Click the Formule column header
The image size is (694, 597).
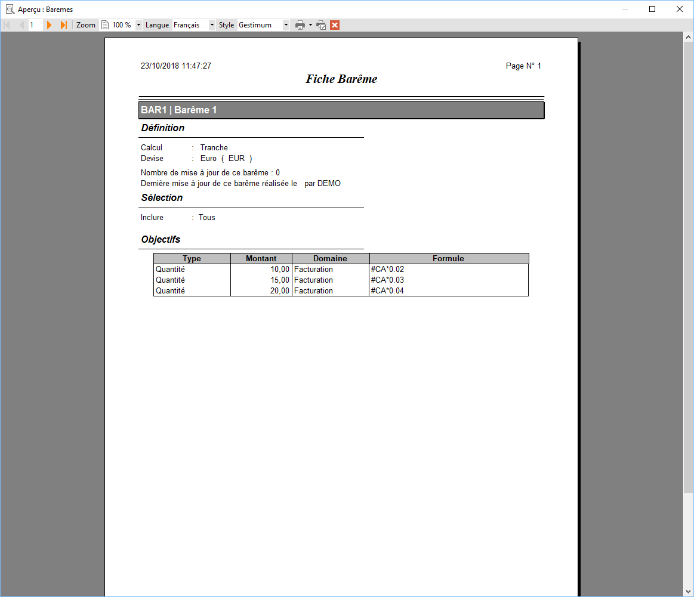point(448,259)
